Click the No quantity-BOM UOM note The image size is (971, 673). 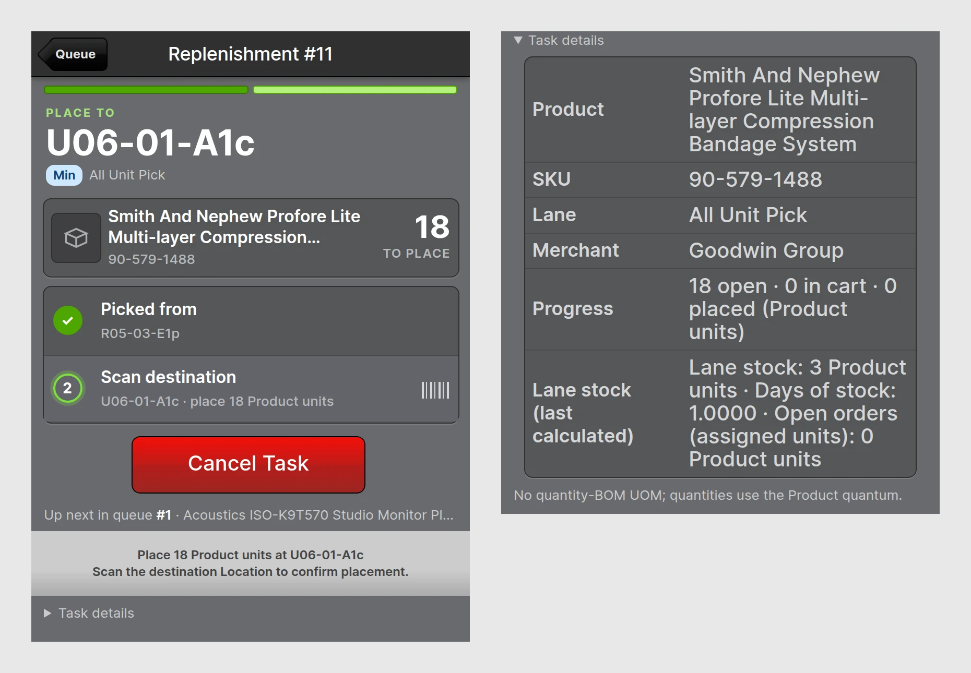pos(708,495)
